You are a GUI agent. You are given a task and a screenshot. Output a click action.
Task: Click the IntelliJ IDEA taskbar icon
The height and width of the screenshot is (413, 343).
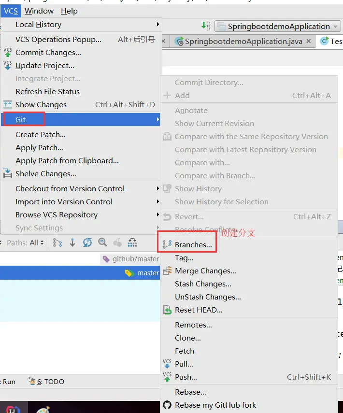pos(13,408)
